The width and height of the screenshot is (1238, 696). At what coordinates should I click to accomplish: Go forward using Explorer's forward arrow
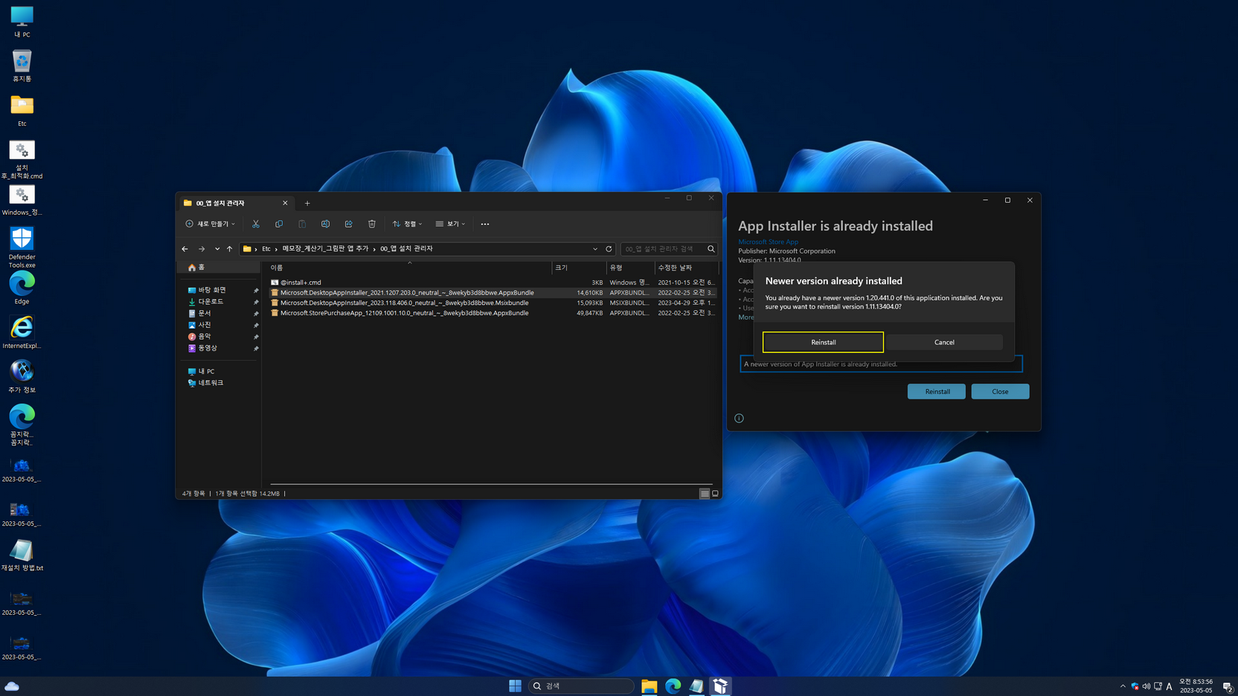202,249
